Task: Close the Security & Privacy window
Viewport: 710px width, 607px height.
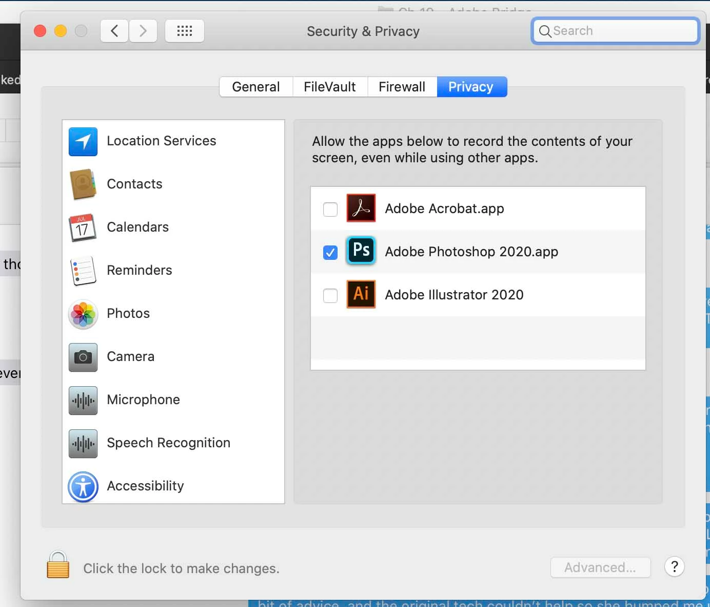Action: [x=40, y=31]
